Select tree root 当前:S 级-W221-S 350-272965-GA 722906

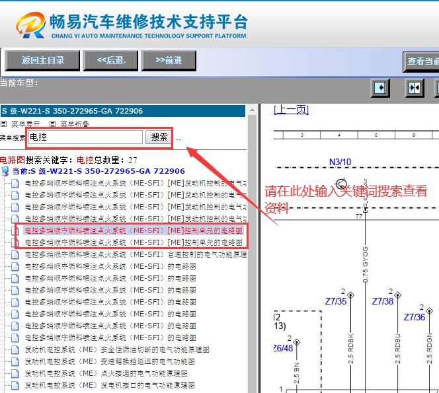99,171
